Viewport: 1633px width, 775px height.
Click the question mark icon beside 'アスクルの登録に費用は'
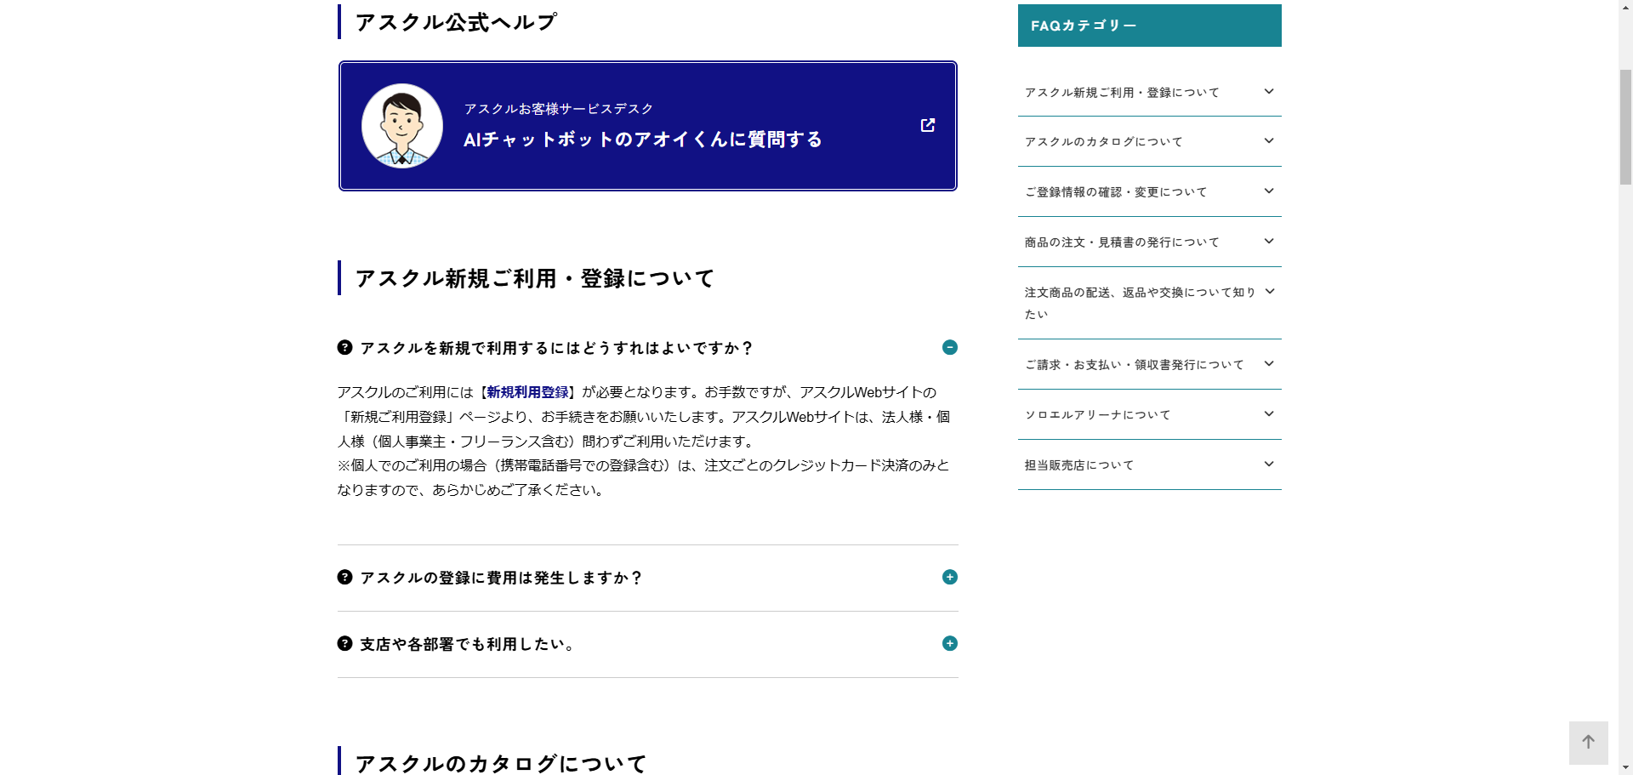coord(344,577)
